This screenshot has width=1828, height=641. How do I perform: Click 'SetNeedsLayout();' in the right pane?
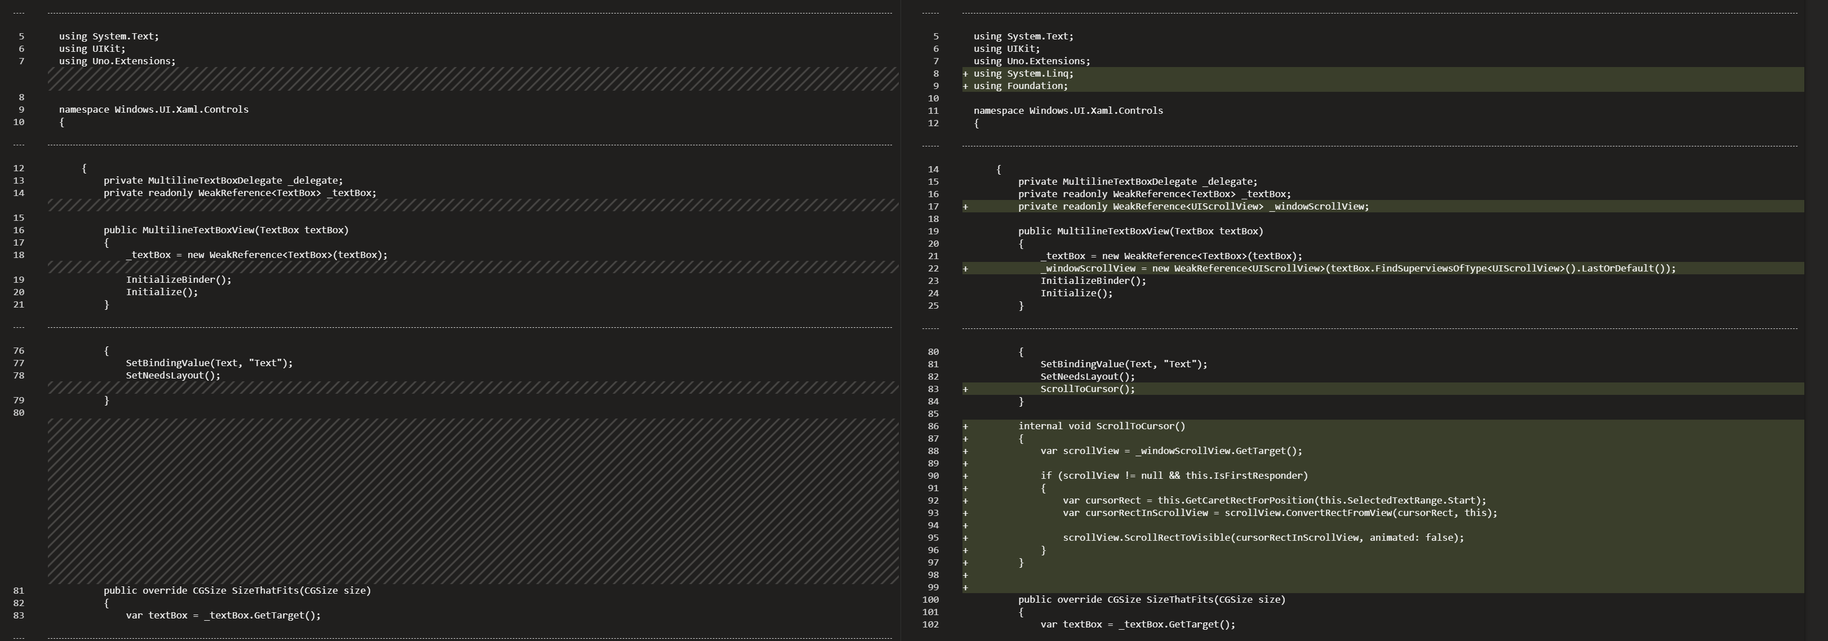1087,376
